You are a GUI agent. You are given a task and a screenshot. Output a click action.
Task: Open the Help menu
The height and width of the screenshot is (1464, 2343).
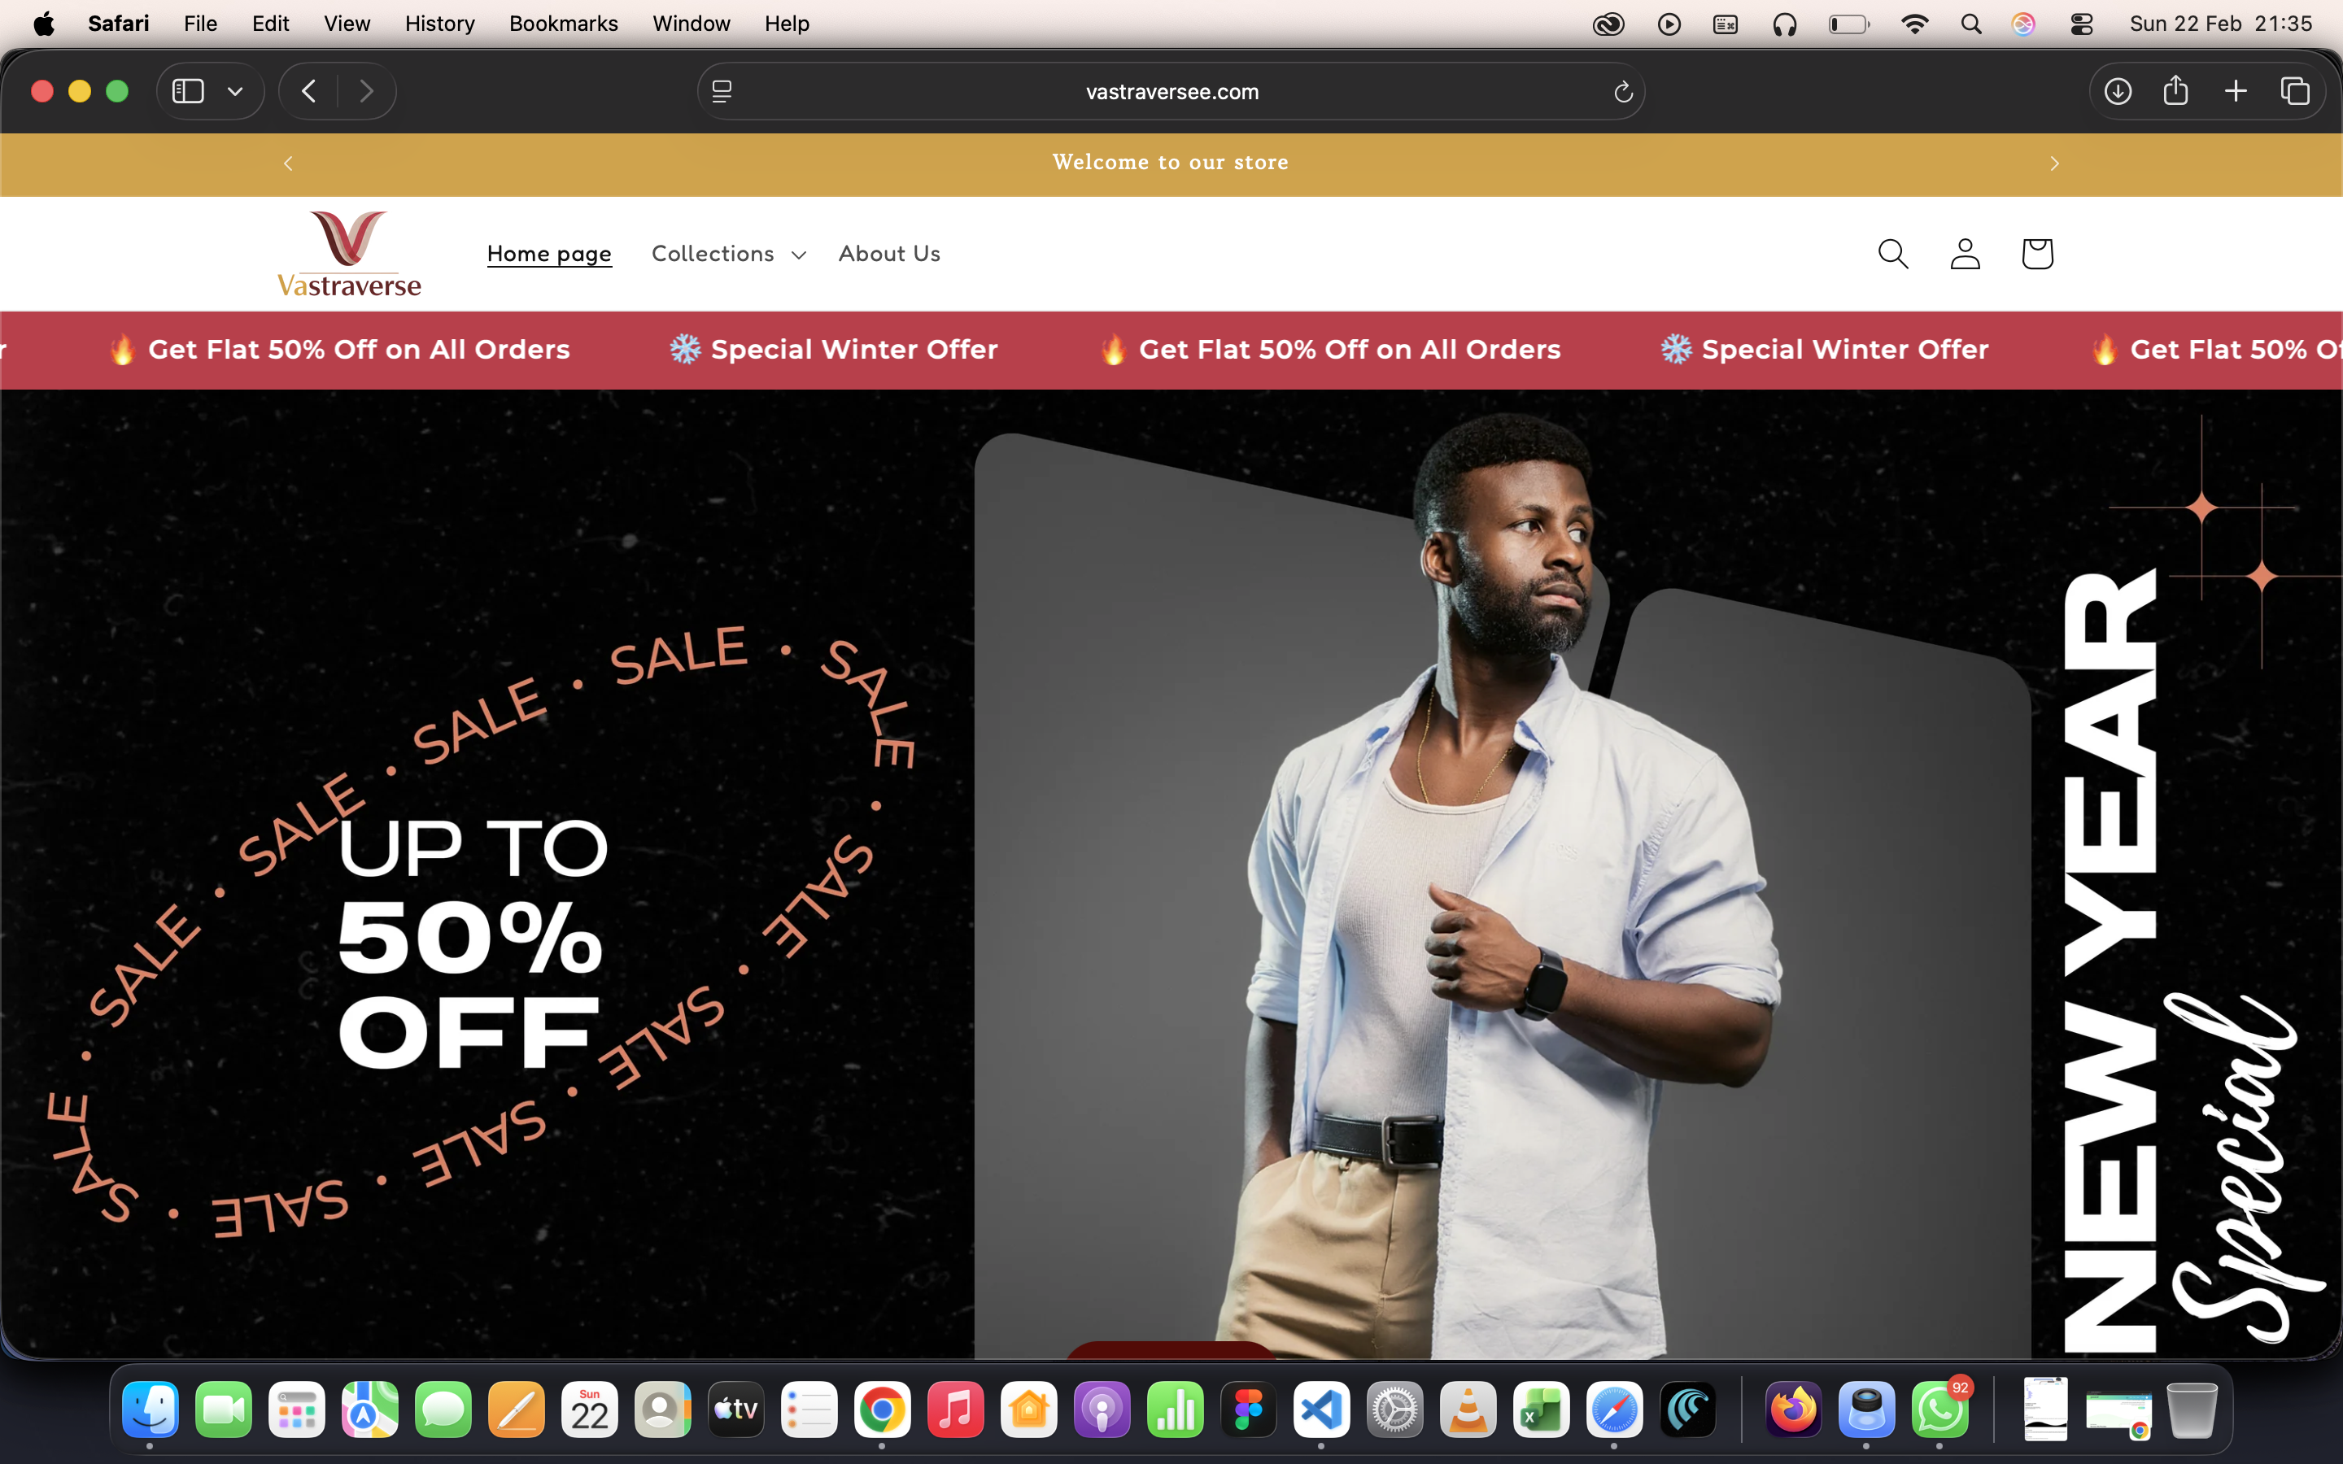pos(786,24)
